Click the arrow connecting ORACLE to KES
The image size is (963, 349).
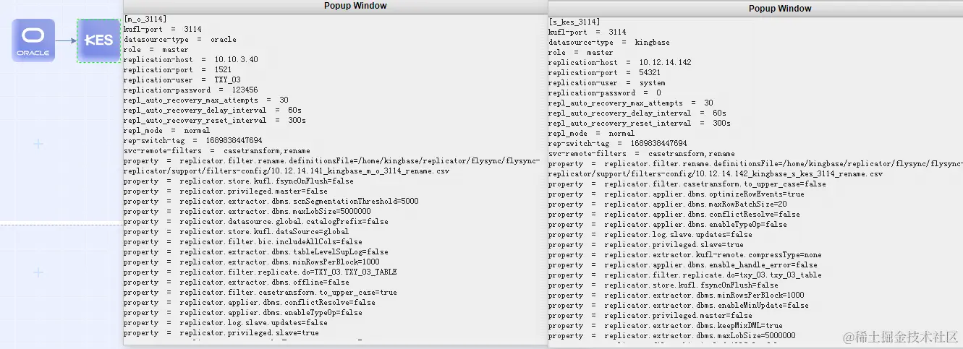click(66, 40)
